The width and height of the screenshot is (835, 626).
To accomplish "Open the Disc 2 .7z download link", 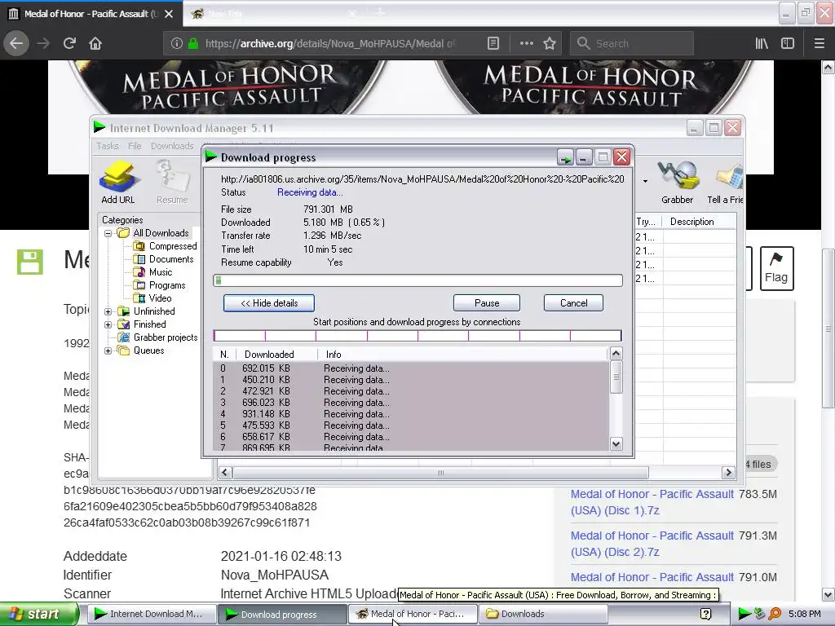I will click(x=652, y=544).
